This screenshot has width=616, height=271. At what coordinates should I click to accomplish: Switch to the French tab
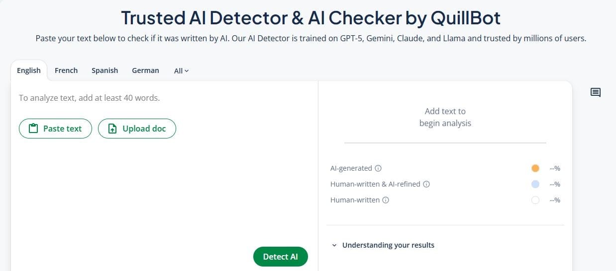(66, 70)
